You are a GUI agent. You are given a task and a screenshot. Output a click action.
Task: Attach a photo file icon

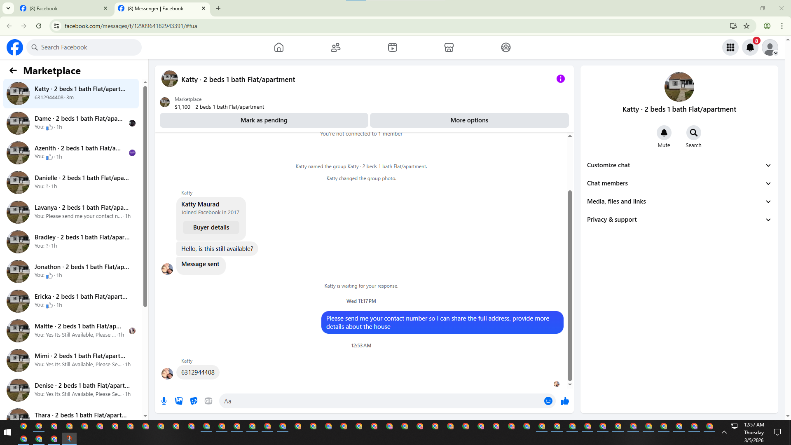[179, 401]
